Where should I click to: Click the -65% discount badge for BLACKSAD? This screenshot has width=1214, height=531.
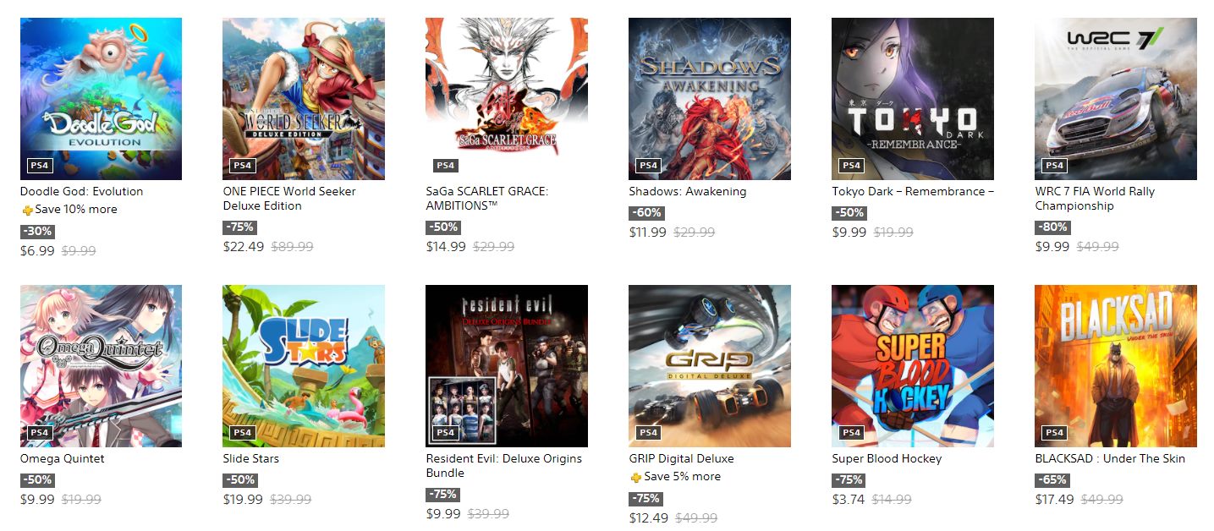[1052, 480]
